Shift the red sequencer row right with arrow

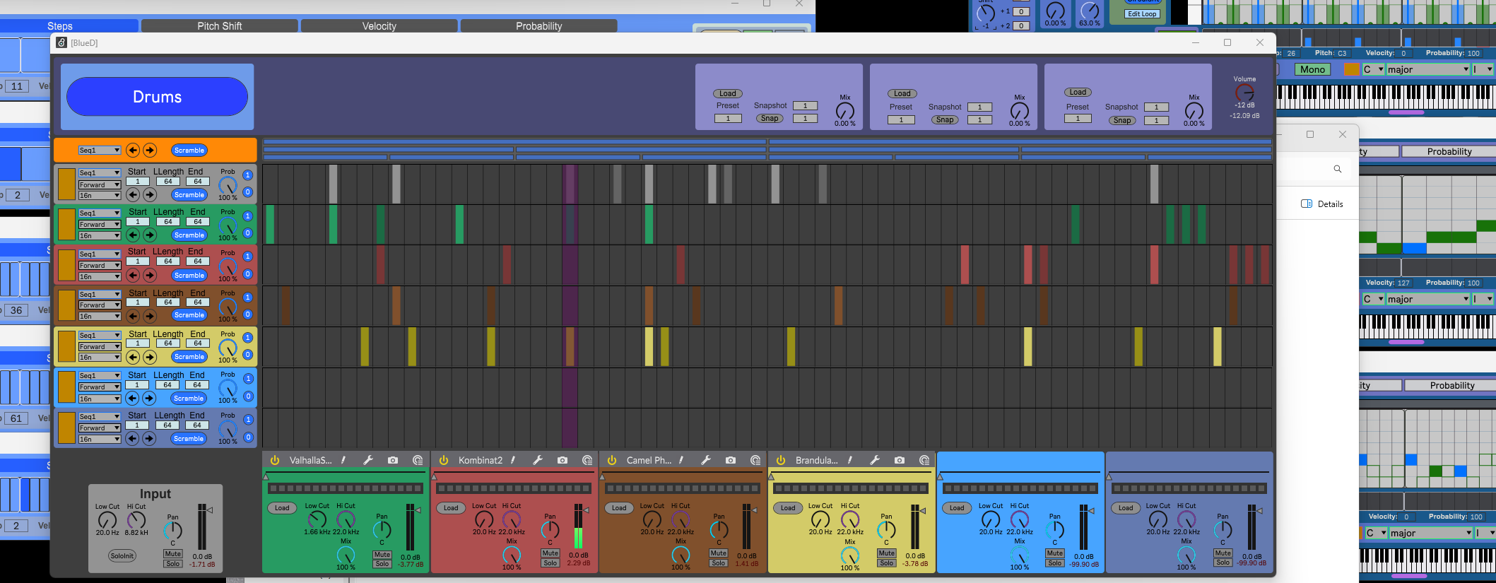150,275
